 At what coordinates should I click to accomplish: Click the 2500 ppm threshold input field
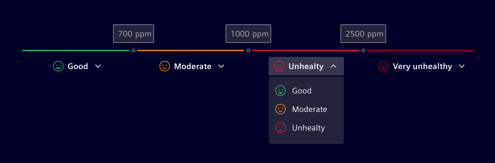point(363,34)
